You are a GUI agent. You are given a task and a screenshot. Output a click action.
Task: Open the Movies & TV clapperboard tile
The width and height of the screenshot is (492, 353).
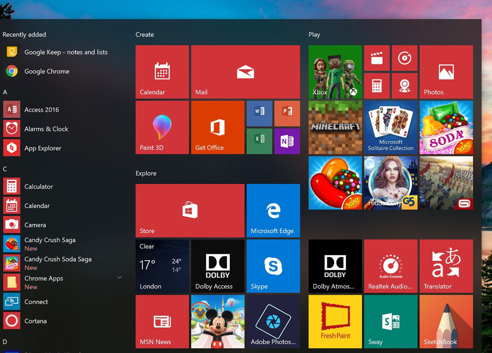click(x=377, y=58)
